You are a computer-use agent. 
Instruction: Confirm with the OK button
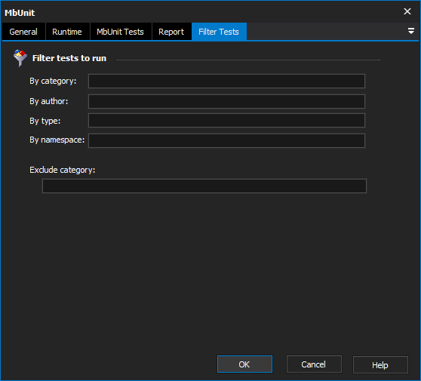click(244, 364)
